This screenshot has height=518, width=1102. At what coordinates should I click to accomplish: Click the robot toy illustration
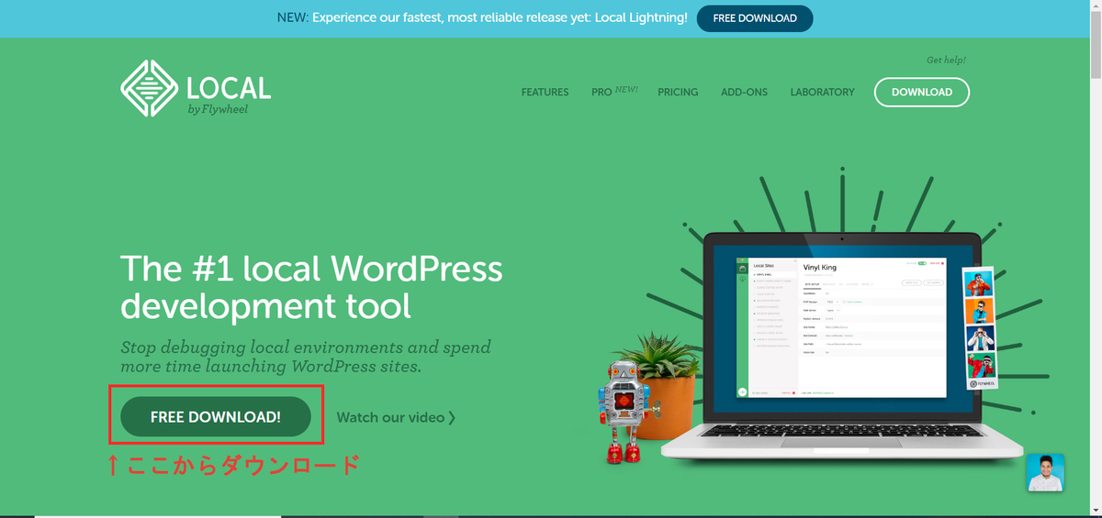click(x=626, y=410)
